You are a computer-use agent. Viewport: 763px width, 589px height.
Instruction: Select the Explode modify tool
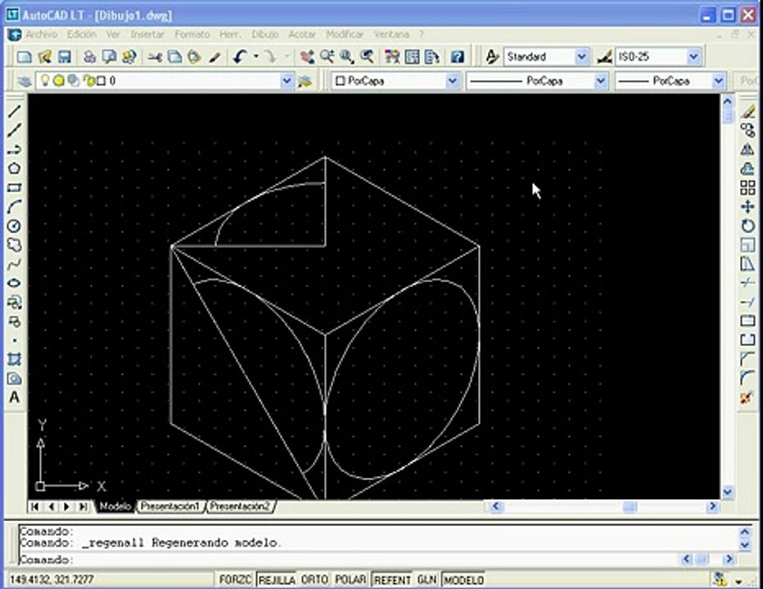click(x=747, y=398)
